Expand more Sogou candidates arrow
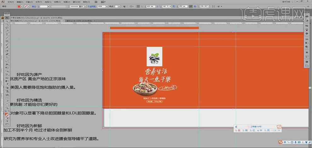This screenshot has width=312, height=148. pyautogui.click(x=279, y=130)
